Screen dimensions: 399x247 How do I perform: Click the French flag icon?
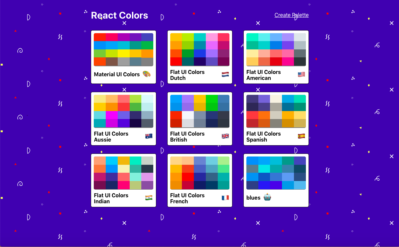tap(225, 198)
